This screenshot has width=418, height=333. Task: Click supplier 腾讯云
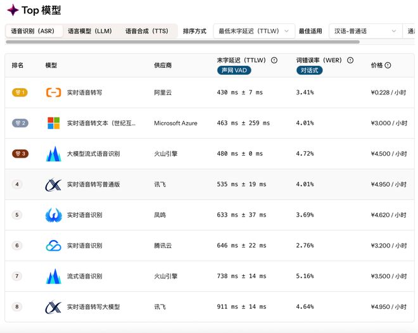tap(163, 246)
